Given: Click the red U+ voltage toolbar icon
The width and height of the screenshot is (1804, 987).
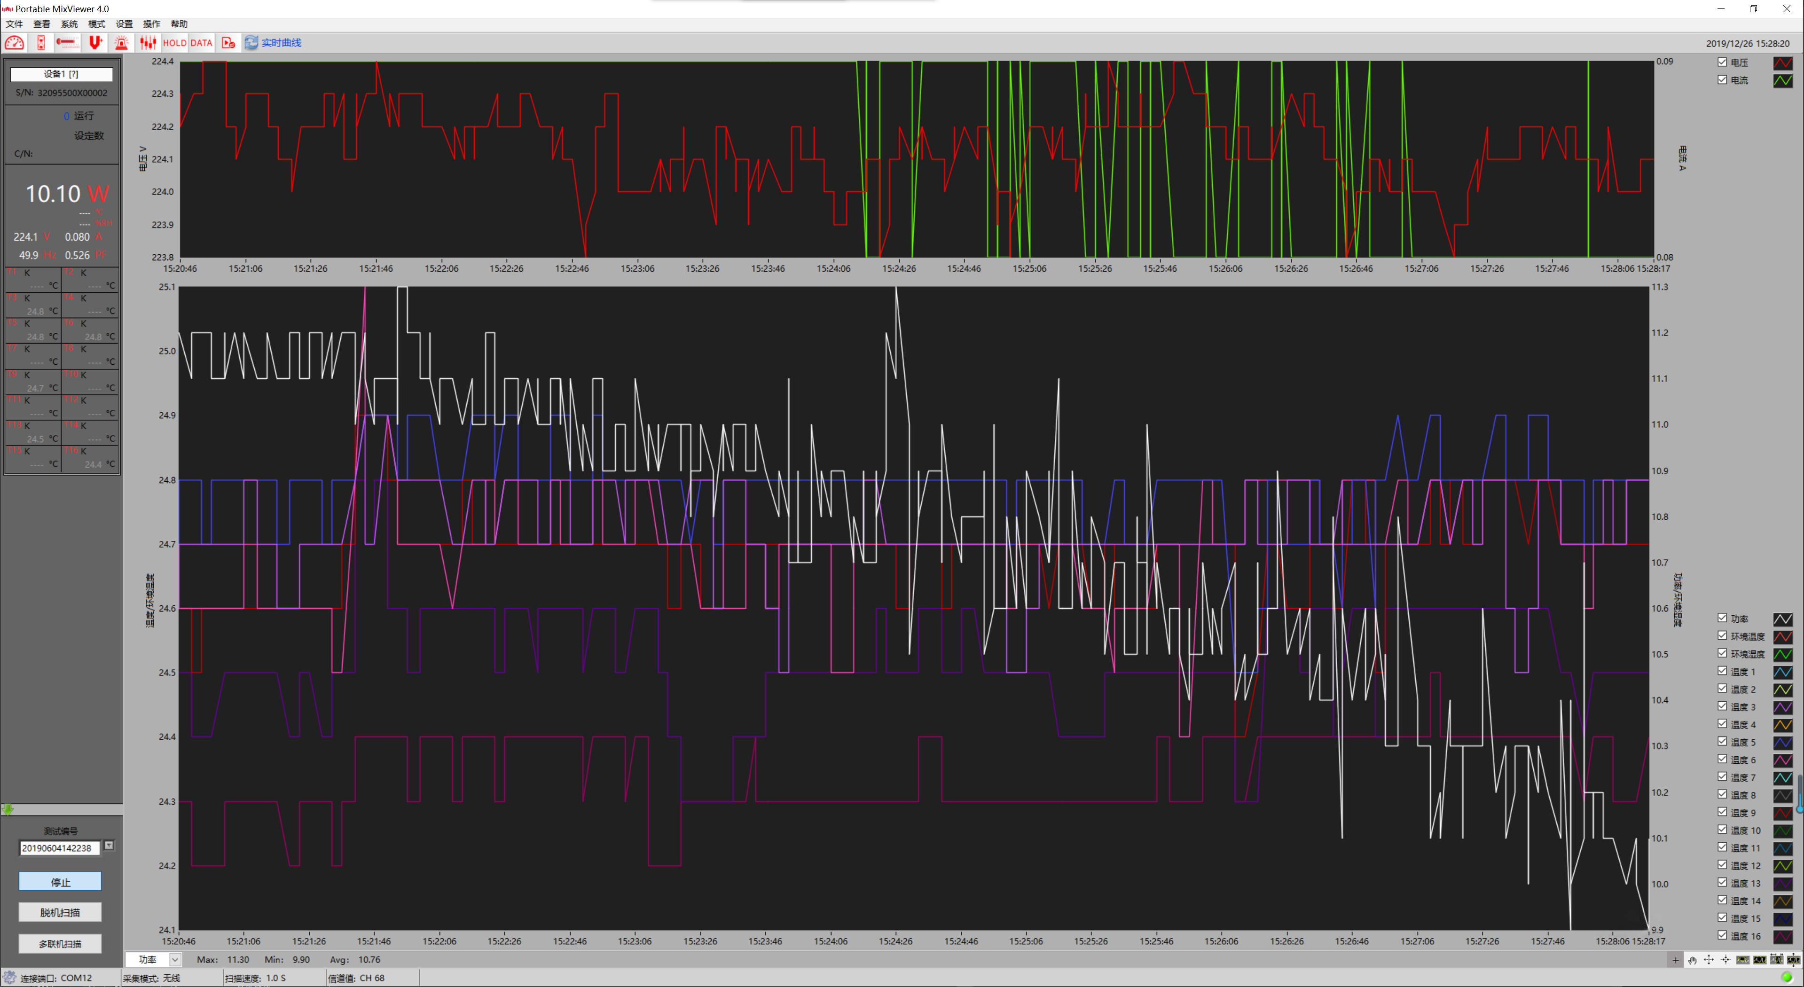Looking at the screenshot, I should pyautogui.click(x=95, y=43).
